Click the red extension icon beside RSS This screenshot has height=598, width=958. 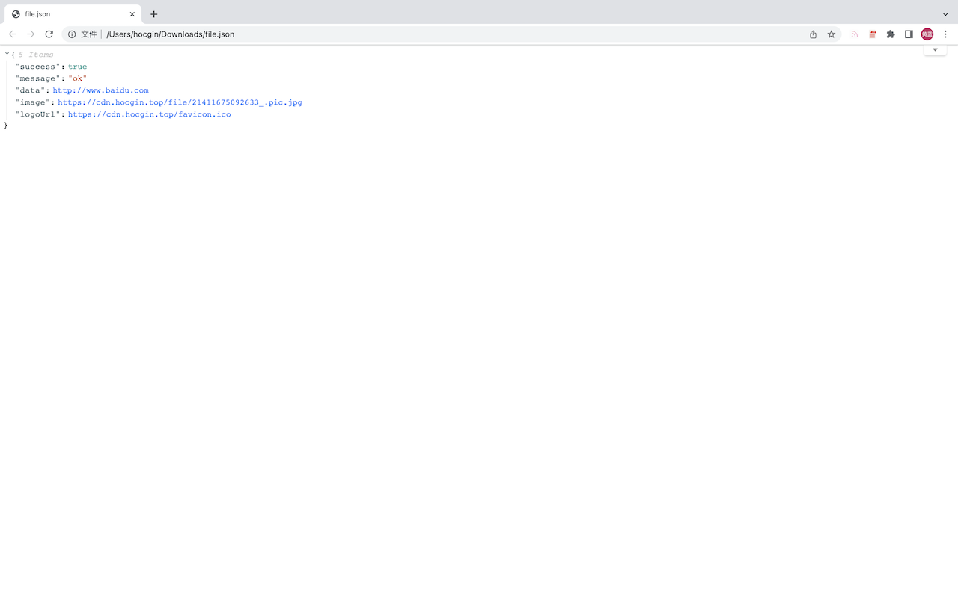pos(873,34)
